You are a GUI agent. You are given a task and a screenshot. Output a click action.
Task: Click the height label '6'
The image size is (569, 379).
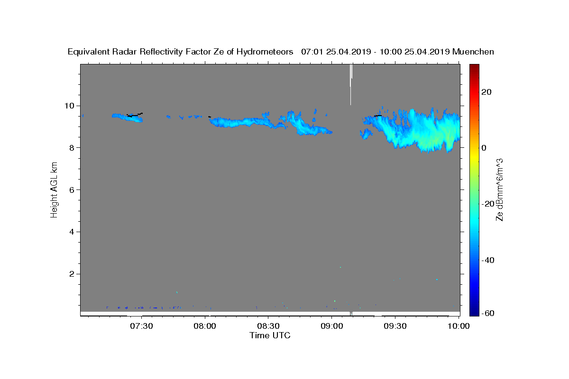tap(72, 190)
